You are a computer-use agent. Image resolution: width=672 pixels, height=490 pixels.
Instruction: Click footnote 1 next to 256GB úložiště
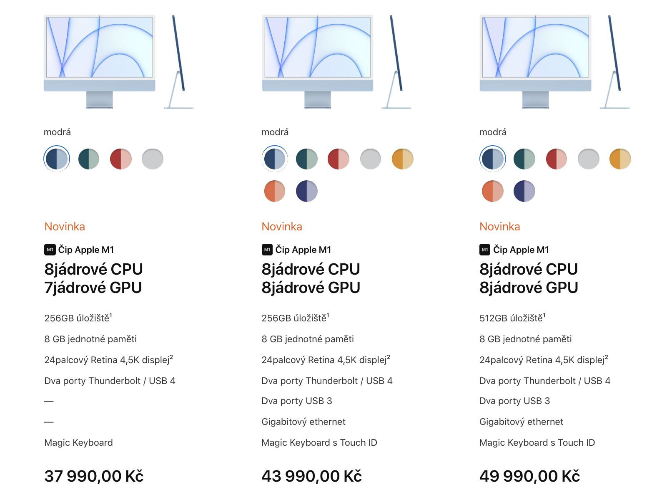(x=112, y=314)
